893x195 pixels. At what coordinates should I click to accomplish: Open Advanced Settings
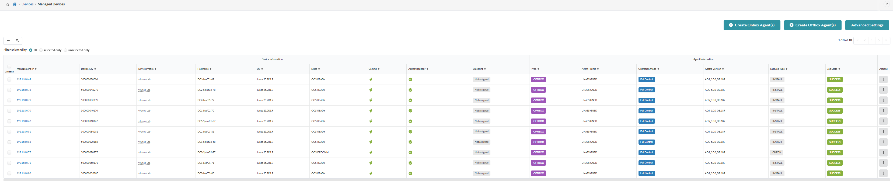click(867, 25)
